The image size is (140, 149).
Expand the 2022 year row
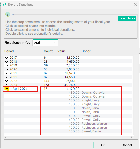click(x=6, y=77)
